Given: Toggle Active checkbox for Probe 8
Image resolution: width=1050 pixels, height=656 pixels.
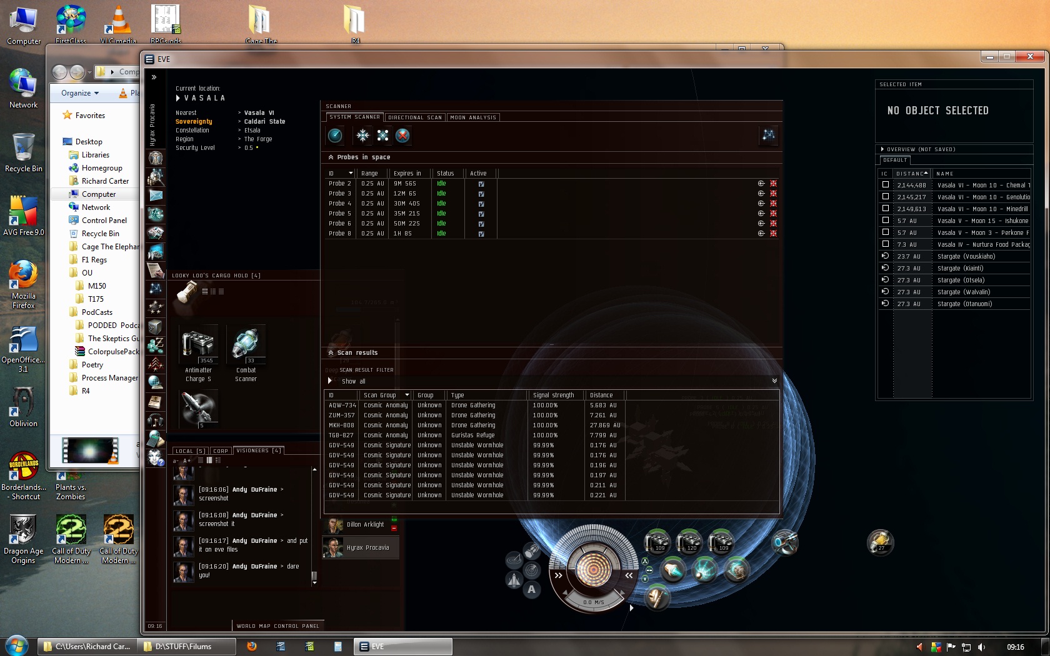Looking at the screenshot, I should [x=481, y=234].
